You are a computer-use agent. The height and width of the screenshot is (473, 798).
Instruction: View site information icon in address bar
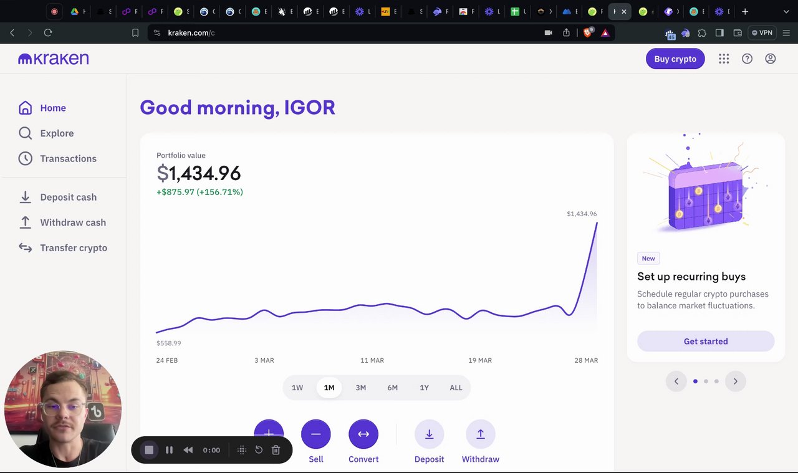157,32
